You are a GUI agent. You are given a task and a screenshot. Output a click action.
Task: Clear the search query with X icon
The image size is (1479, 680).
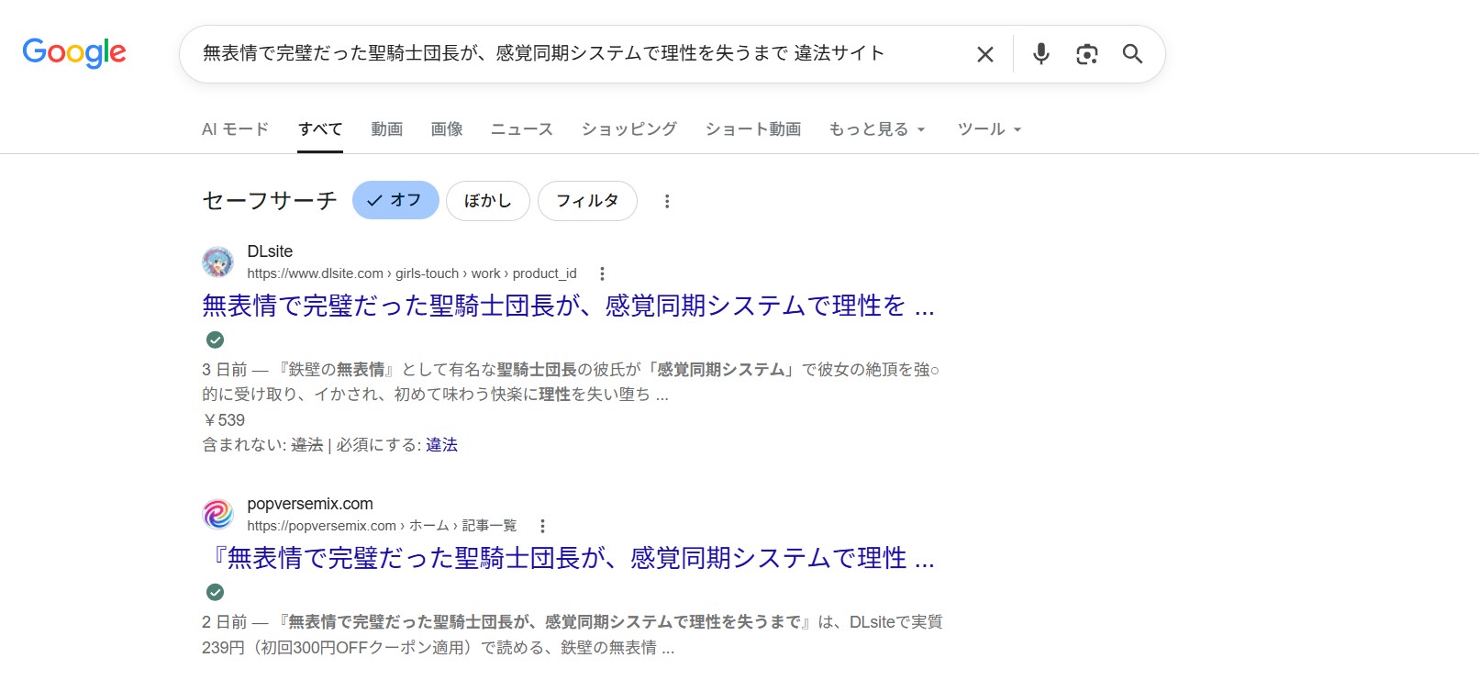pos(985,54)
